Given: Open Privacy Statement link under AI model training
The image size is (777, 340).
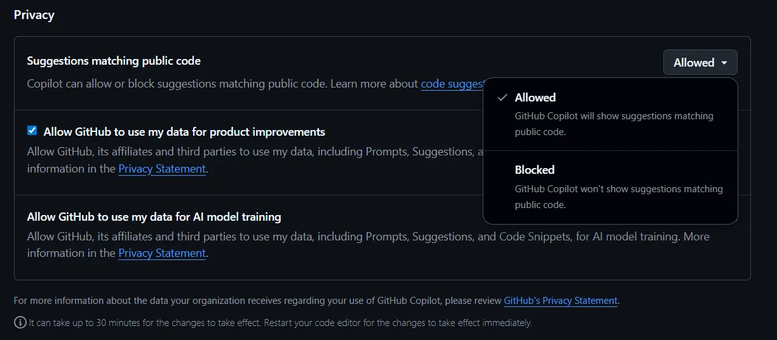Looking at the screenshot, I should tap(162, 253).
